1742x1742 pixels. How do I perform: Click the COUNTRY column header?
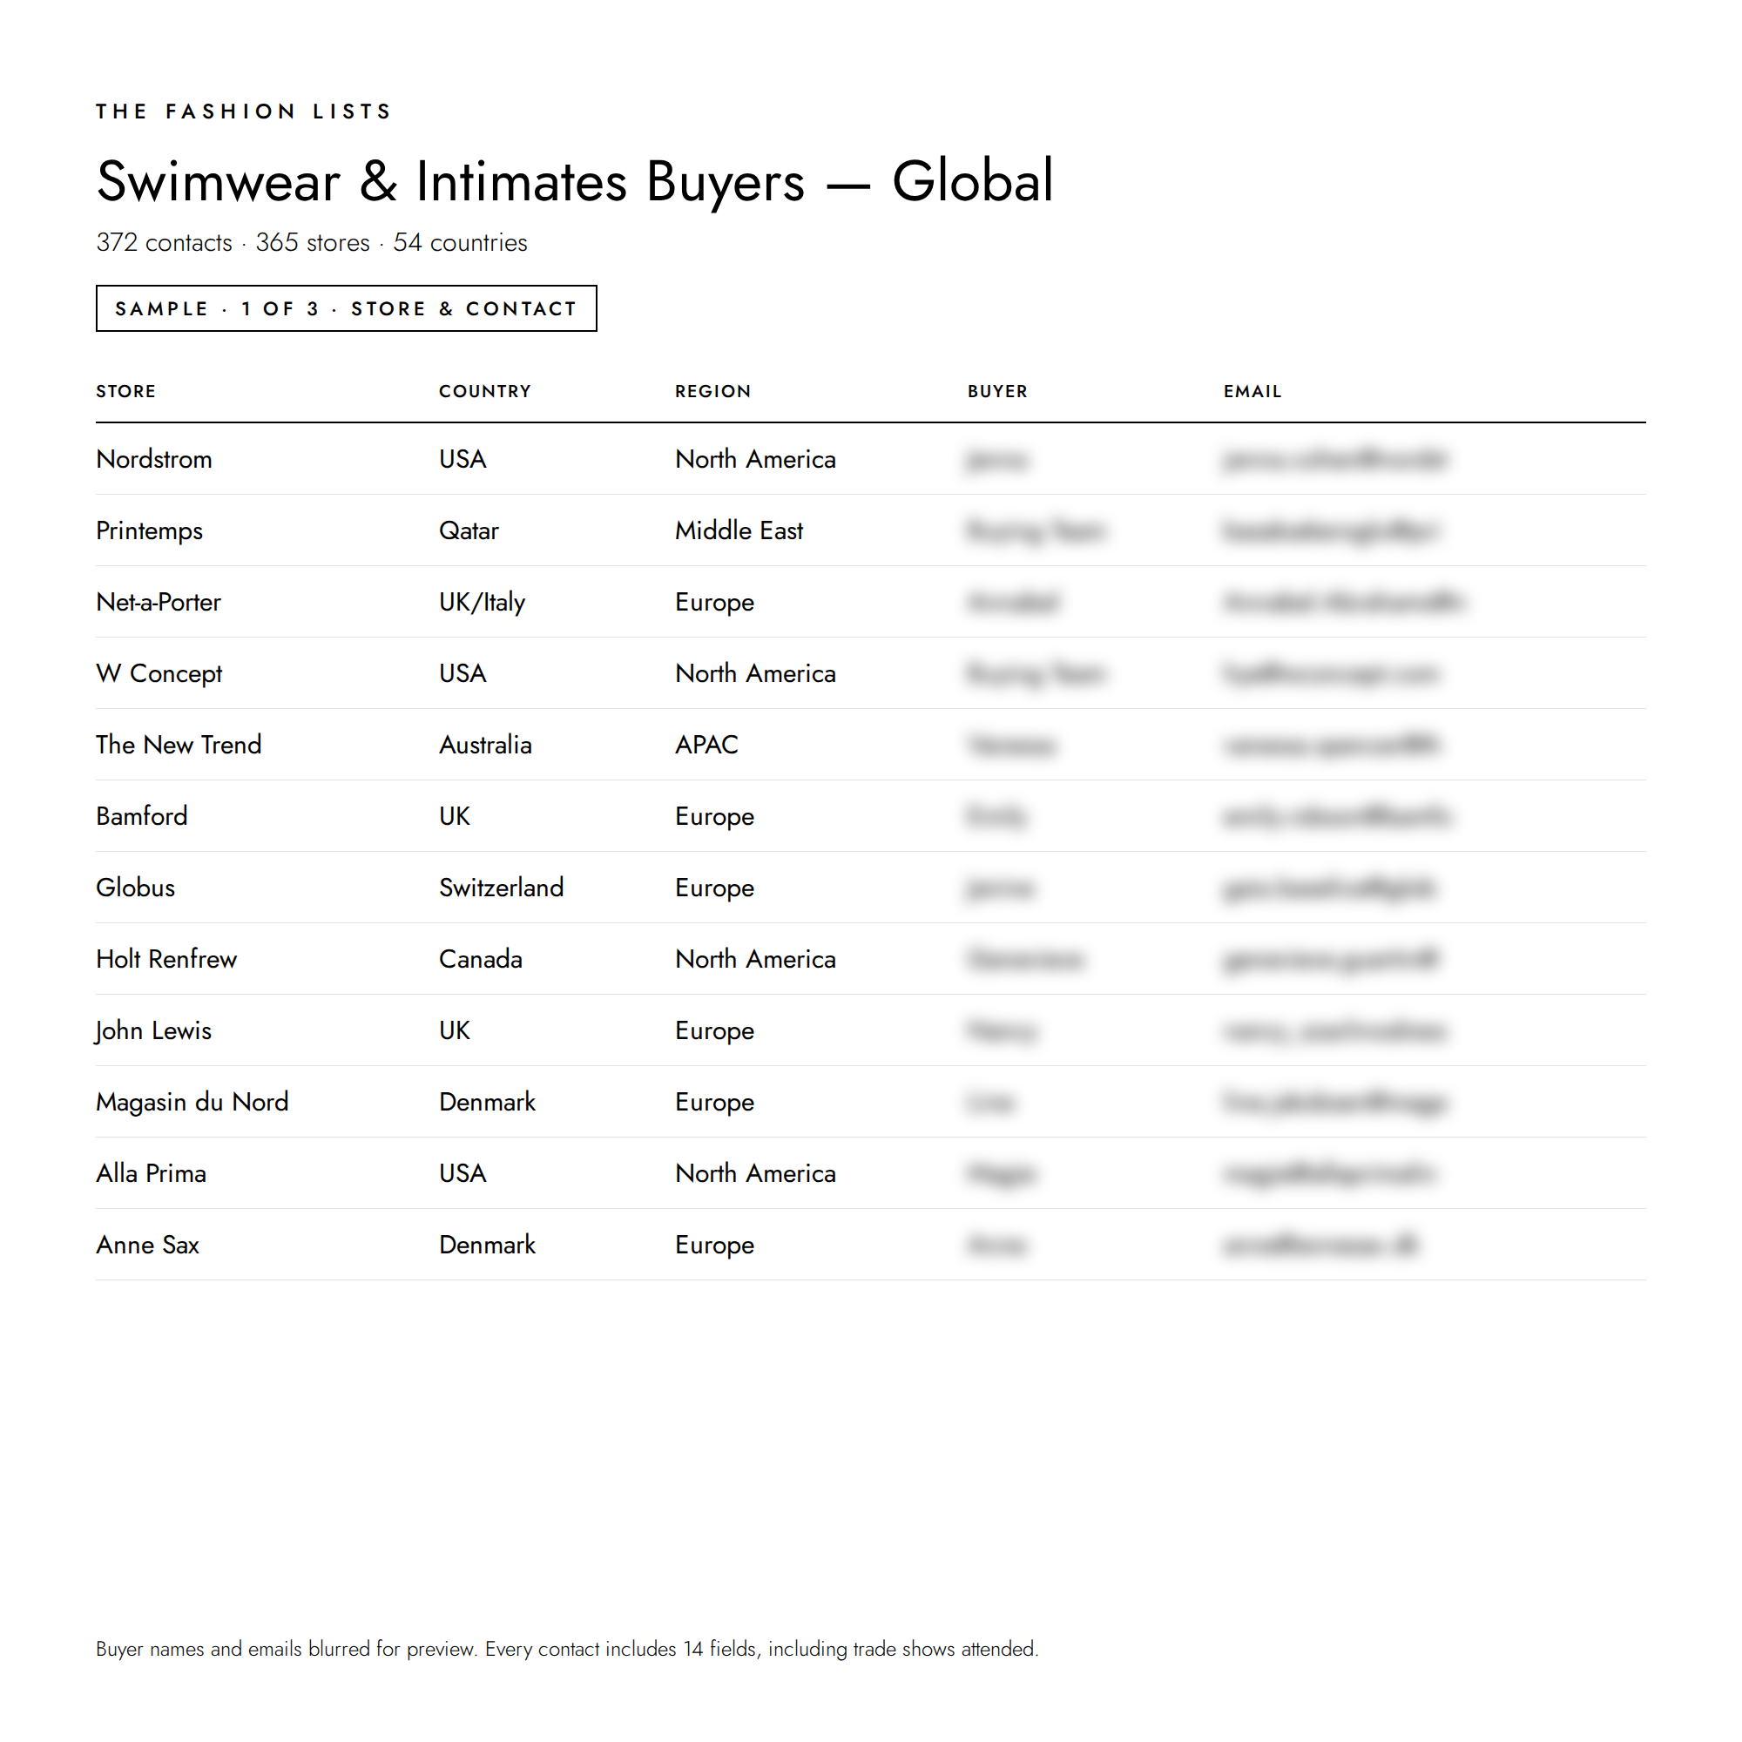click(485, 391)
